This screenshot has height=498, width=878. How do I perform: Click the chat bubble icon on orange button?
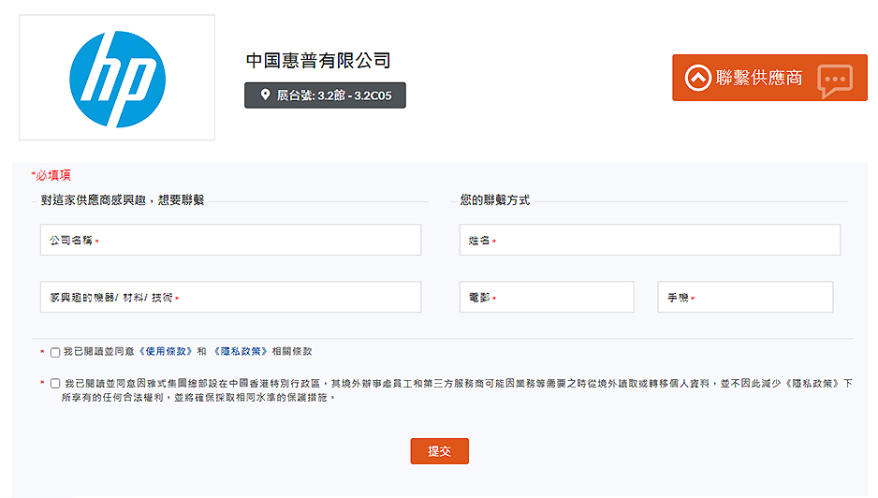click(x=833, y=81)
